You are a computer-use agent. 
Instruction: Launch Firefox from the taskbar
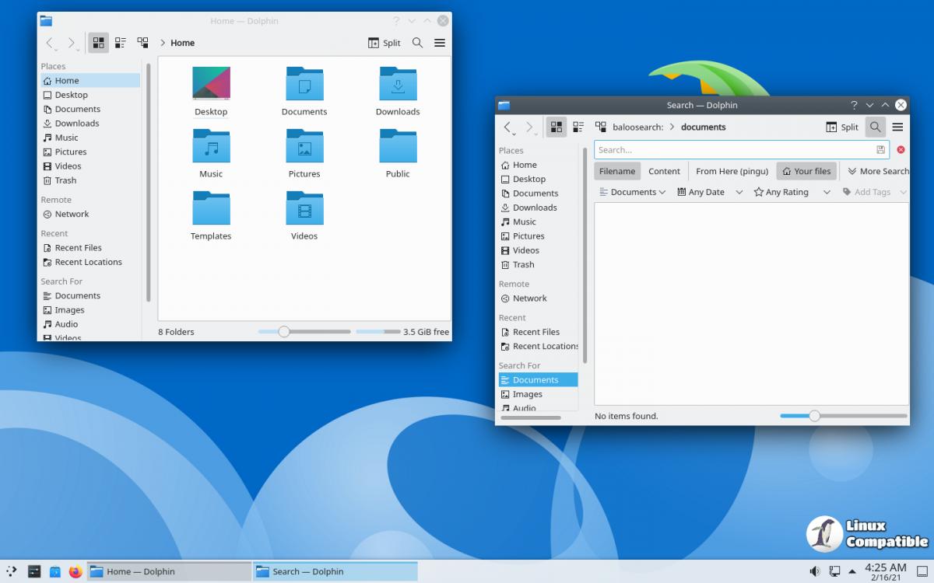pos(75,571)
